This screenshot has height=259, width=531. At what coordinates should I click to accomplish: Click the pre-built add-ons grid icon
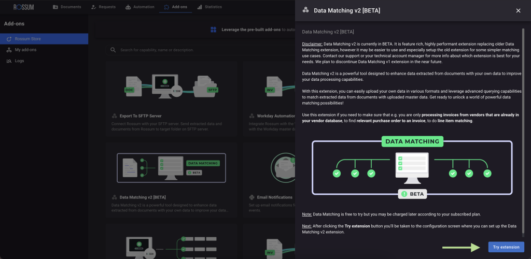213,30
